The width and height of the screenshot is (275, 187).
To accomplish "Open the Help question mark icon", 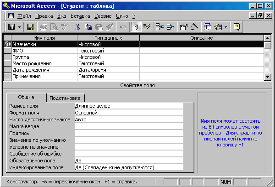I will [236, 27].
